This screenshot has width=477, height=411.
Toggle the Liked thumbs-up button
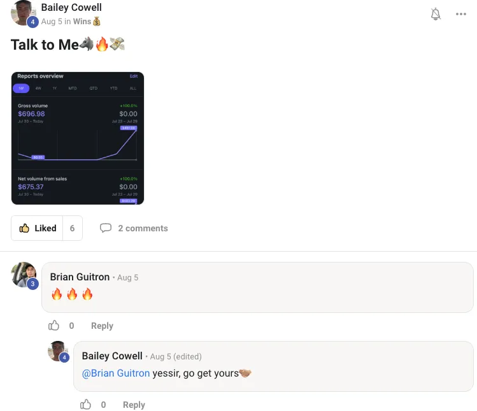click(37, 228)
